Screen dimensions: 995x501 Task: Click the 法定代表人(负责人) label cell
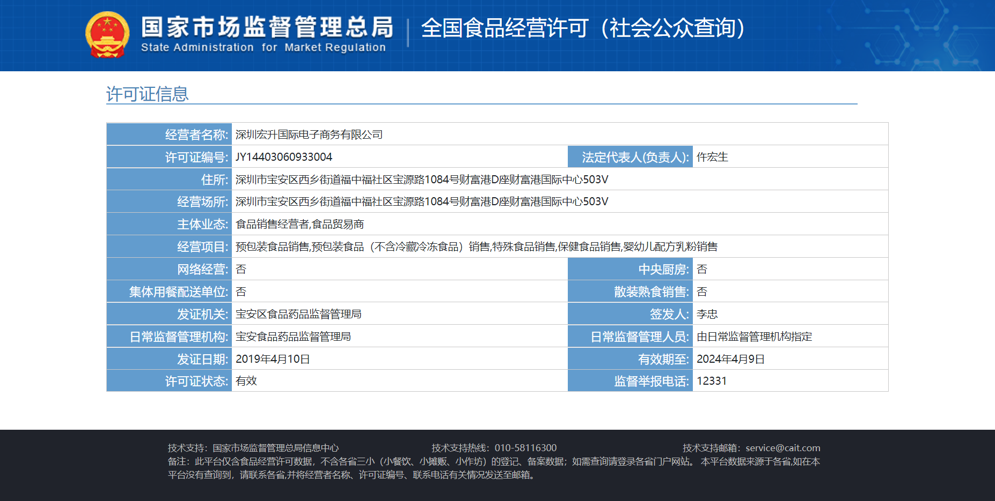click(630, 157)
